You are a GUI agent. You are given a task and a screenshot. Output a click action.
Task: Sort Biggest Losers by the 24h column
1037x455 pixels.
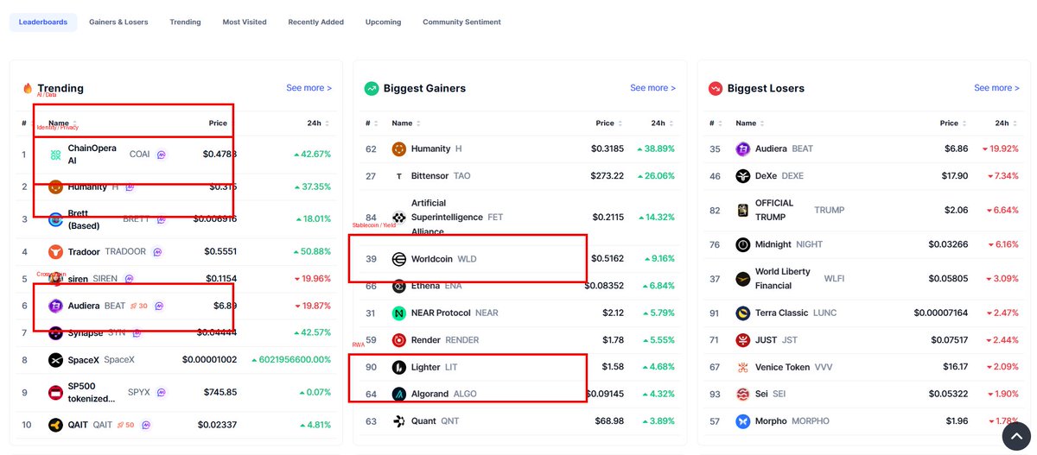pyautogui.click(x=1005, y=123)
